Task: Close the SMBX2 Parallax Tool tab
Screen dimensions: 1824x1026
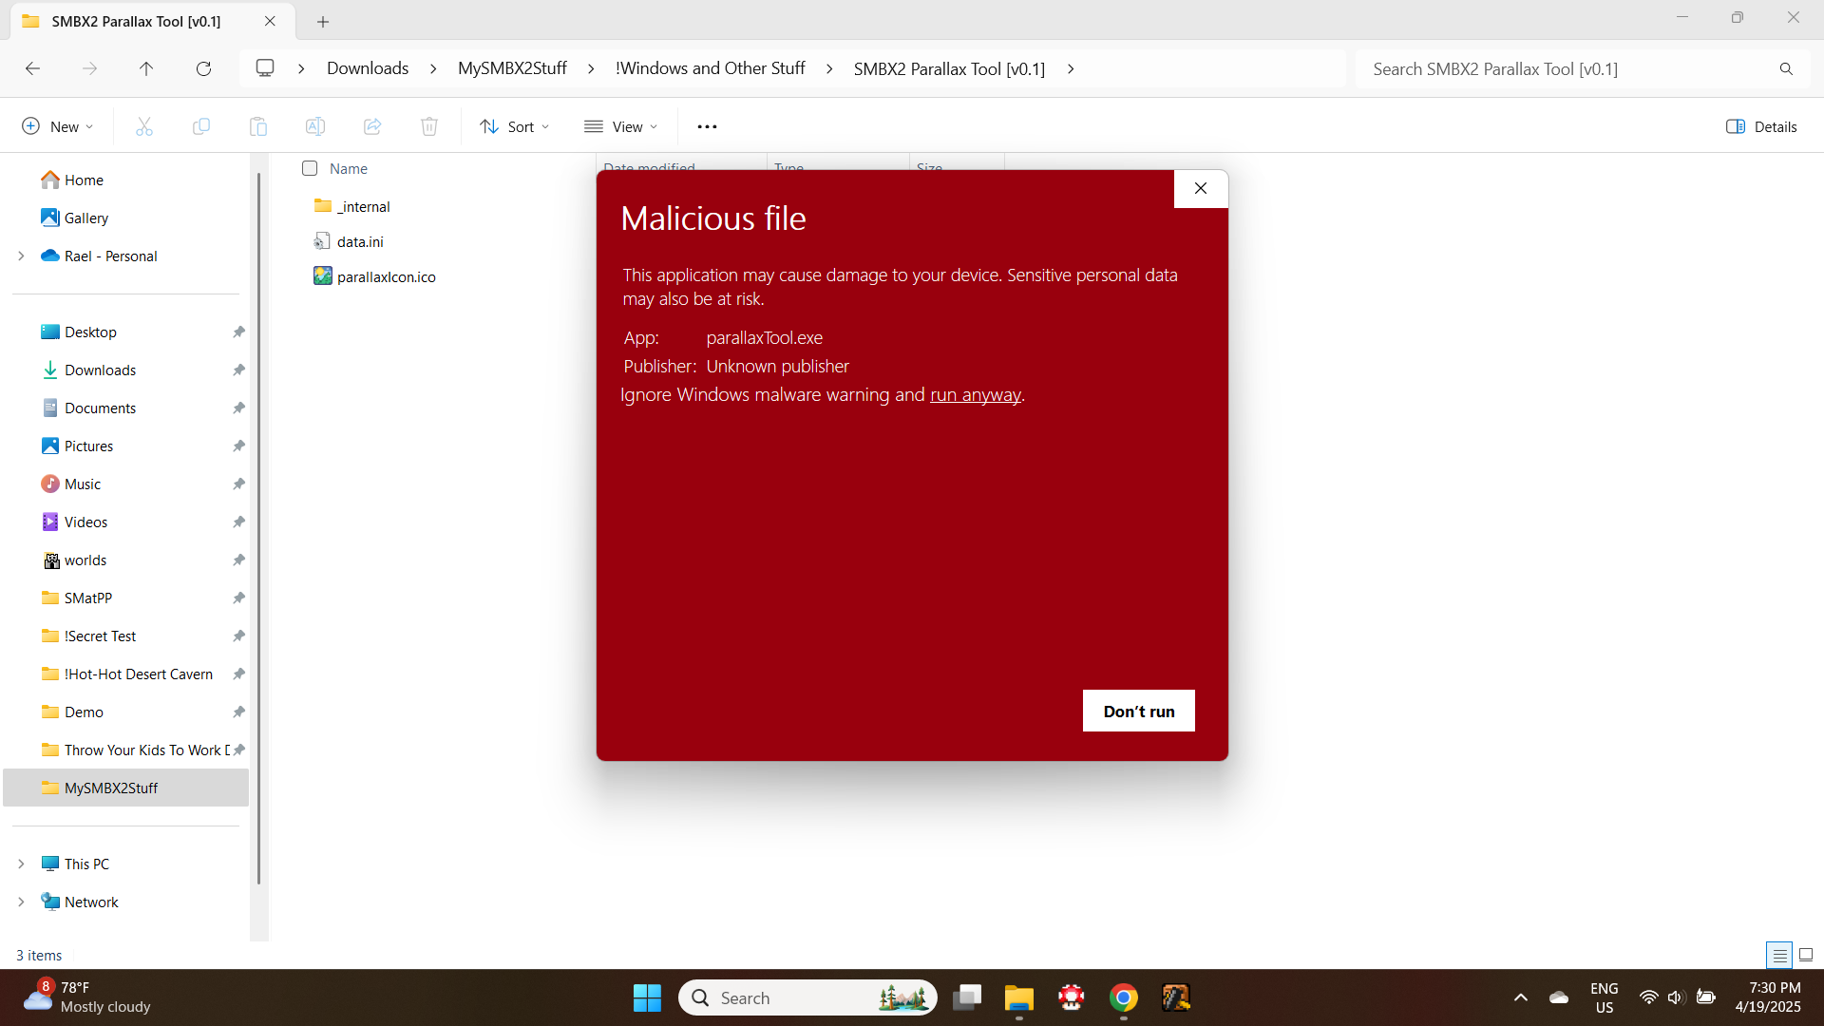Action: (270, 21)
